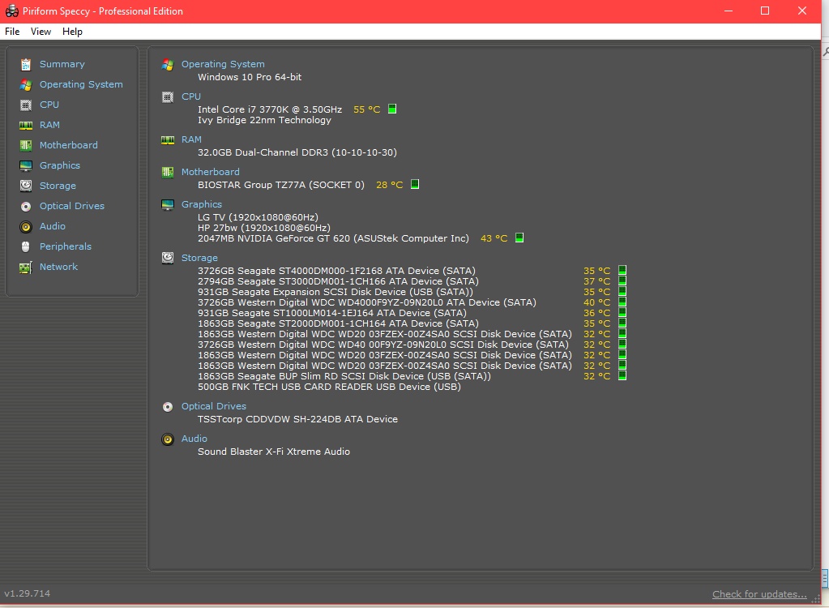
Task: Click '500GB FNK TECH USB CARD READER' row
Action: point(329,387)
